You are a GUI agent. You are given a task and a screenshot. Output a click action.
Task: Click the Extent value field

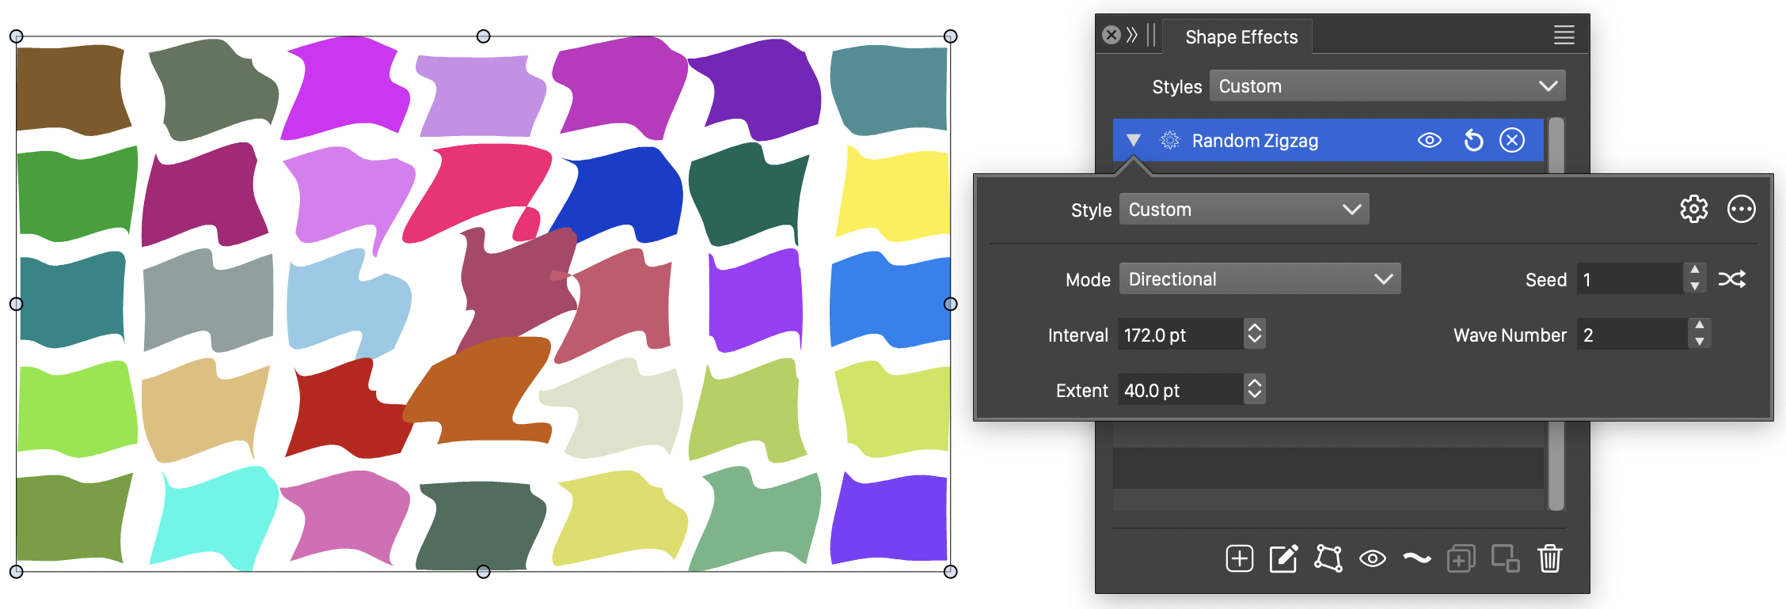[1180, 390]
